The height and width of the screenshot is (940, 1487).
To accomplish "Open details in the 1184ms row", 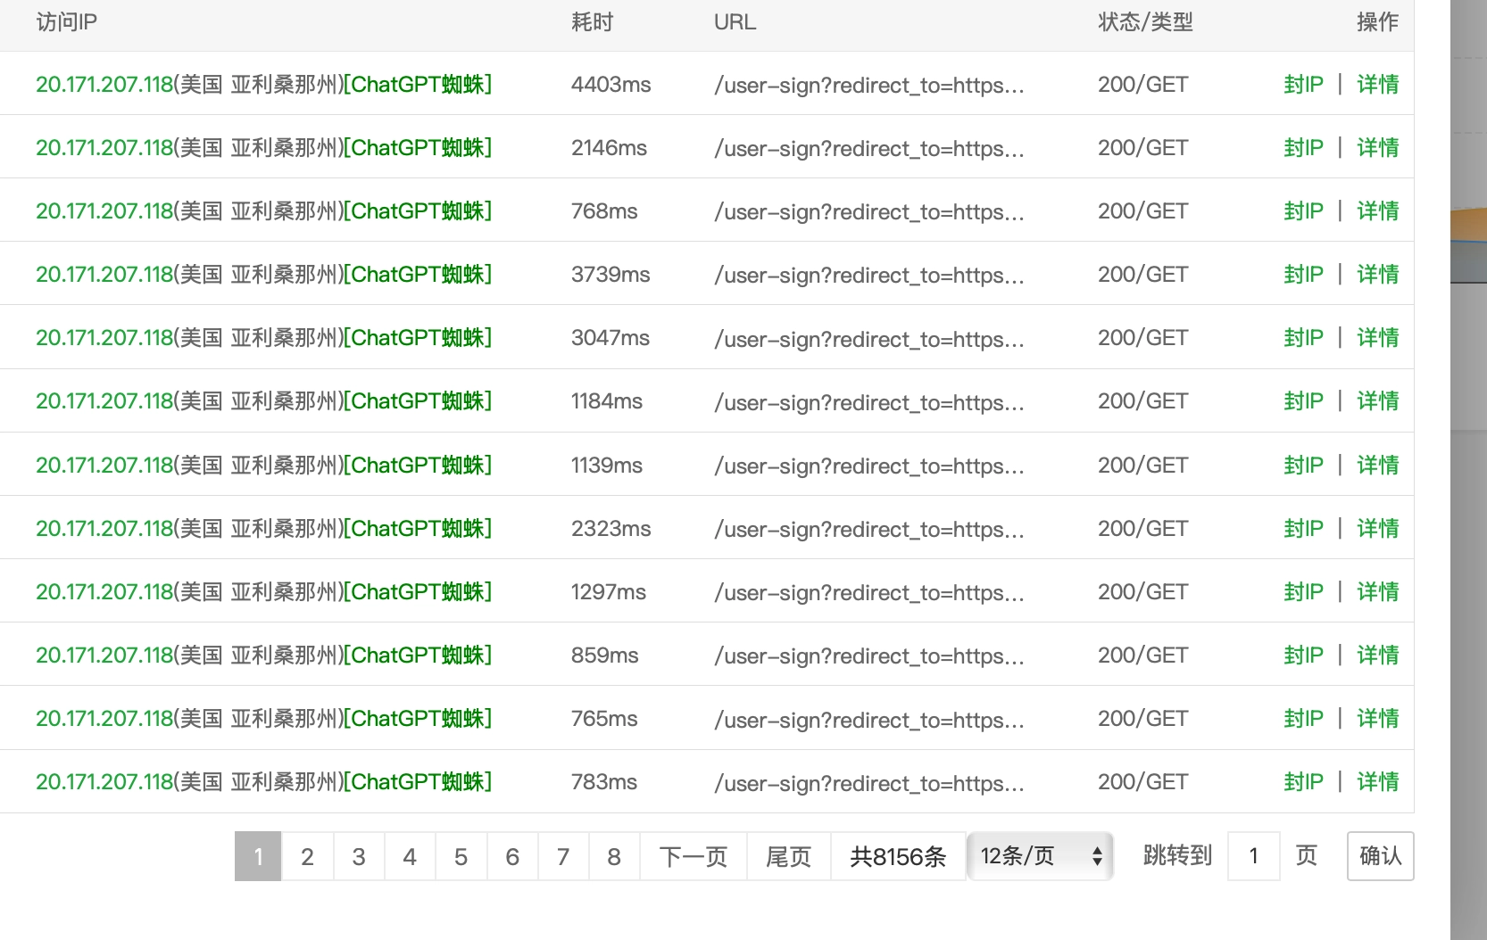I will (x=1377, y=400).
